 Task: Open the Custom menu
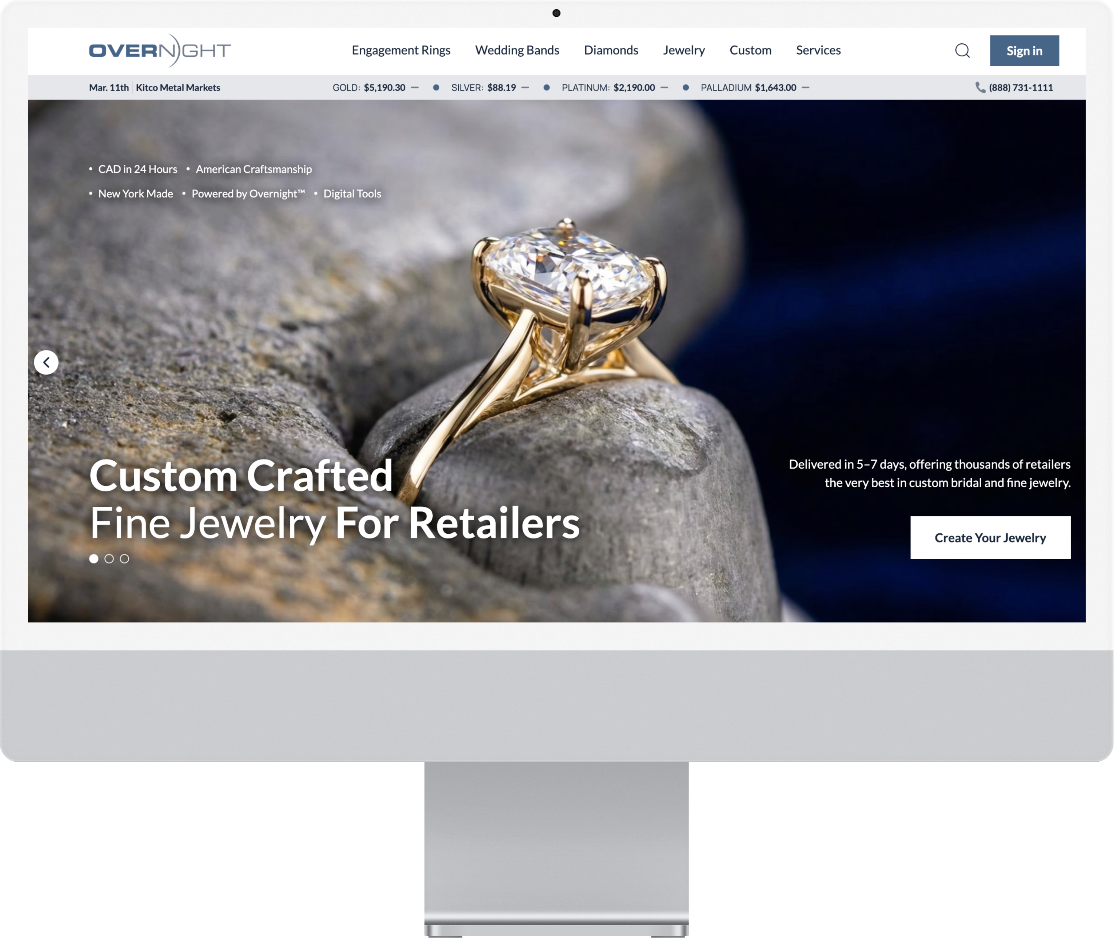click(x=750, y=50)
